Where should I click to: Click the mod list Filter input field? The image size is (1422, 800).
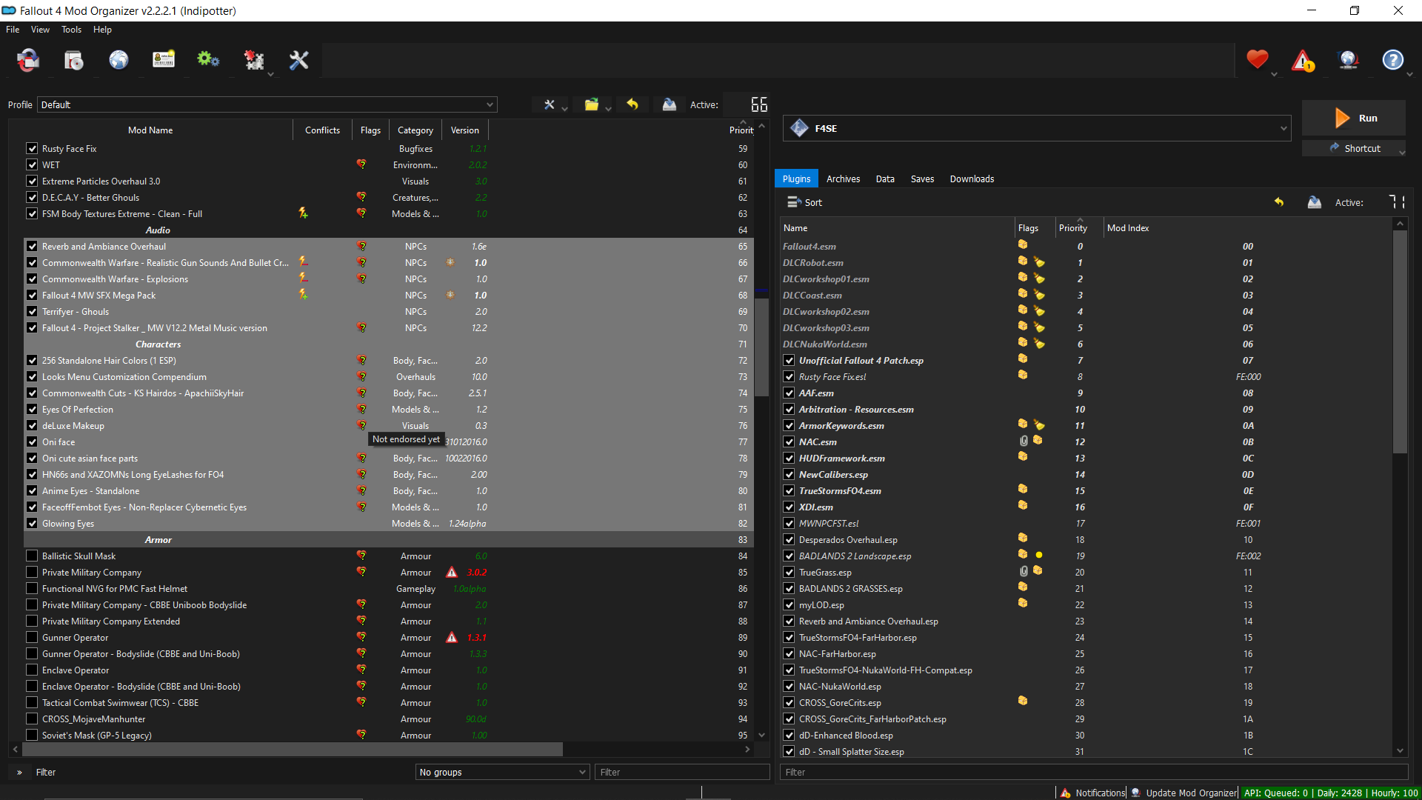pos(681,772)
